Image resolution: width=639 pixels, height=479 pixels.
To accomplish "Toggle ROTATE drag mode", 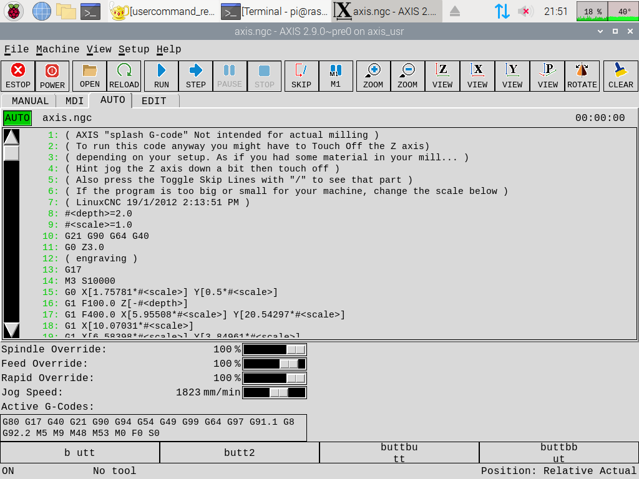I will [582, 76].
